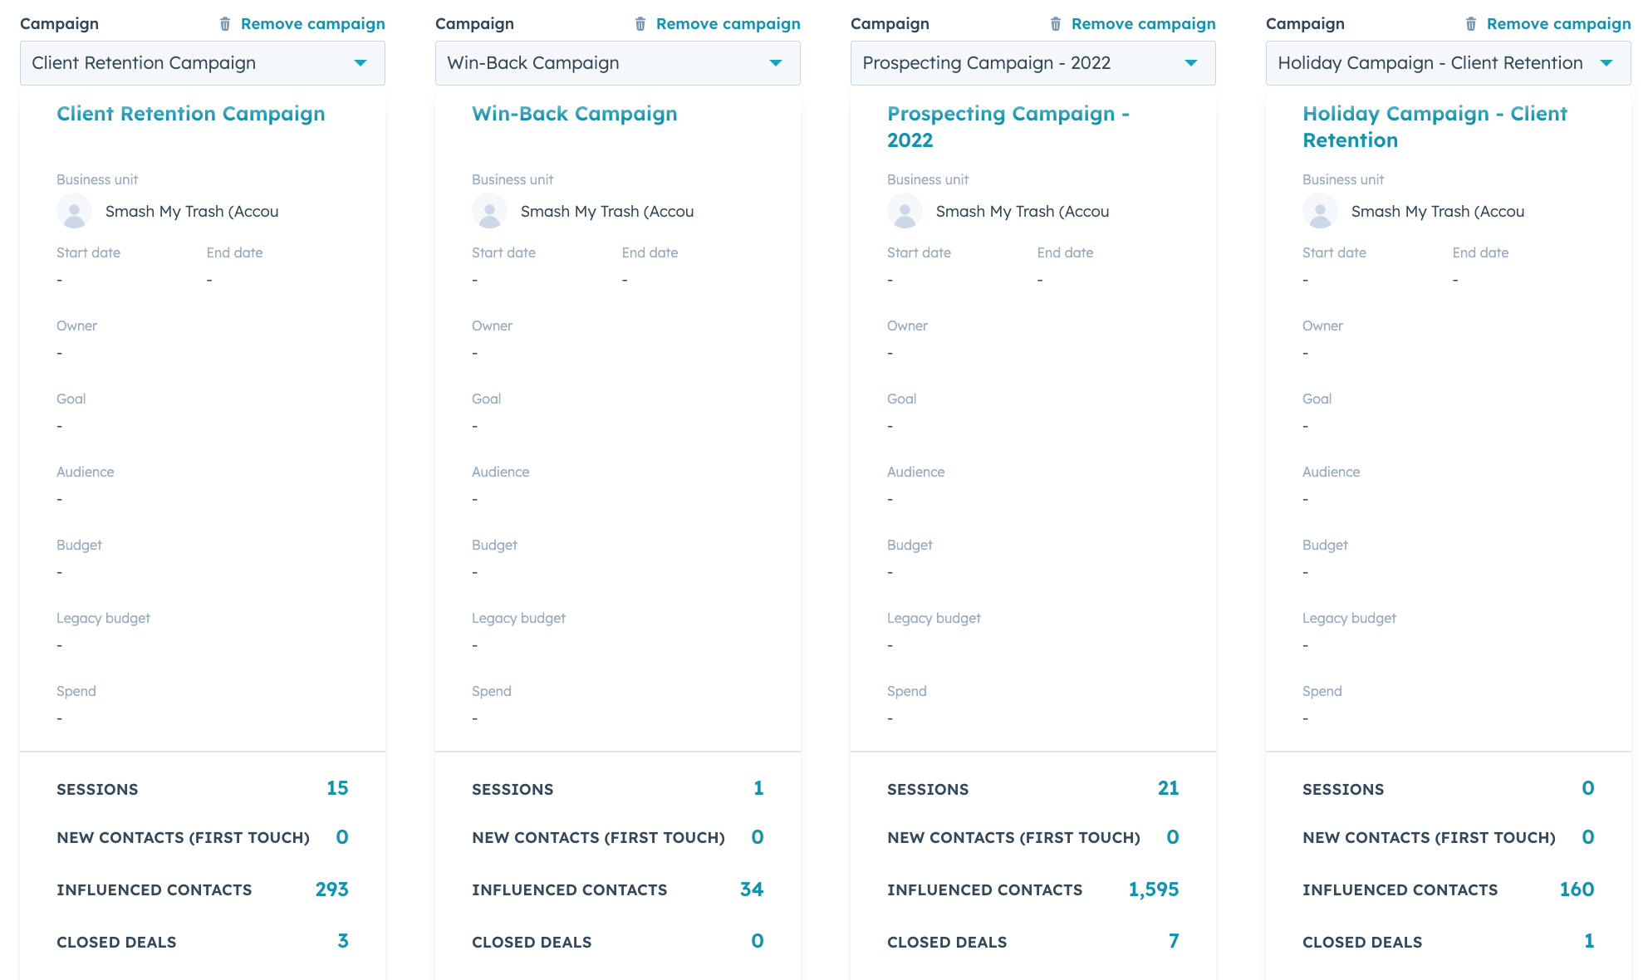Expand Holiday Campaign - Client Retention dropdown

(1449, 63)
